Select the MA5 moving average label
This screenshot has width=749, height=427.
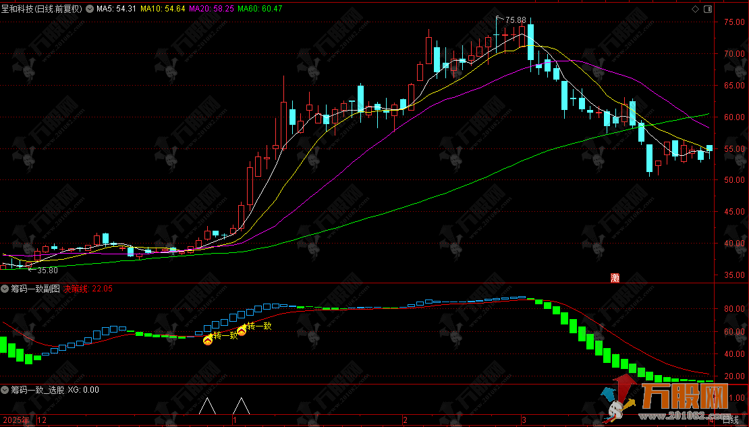[x=117, y=9]
